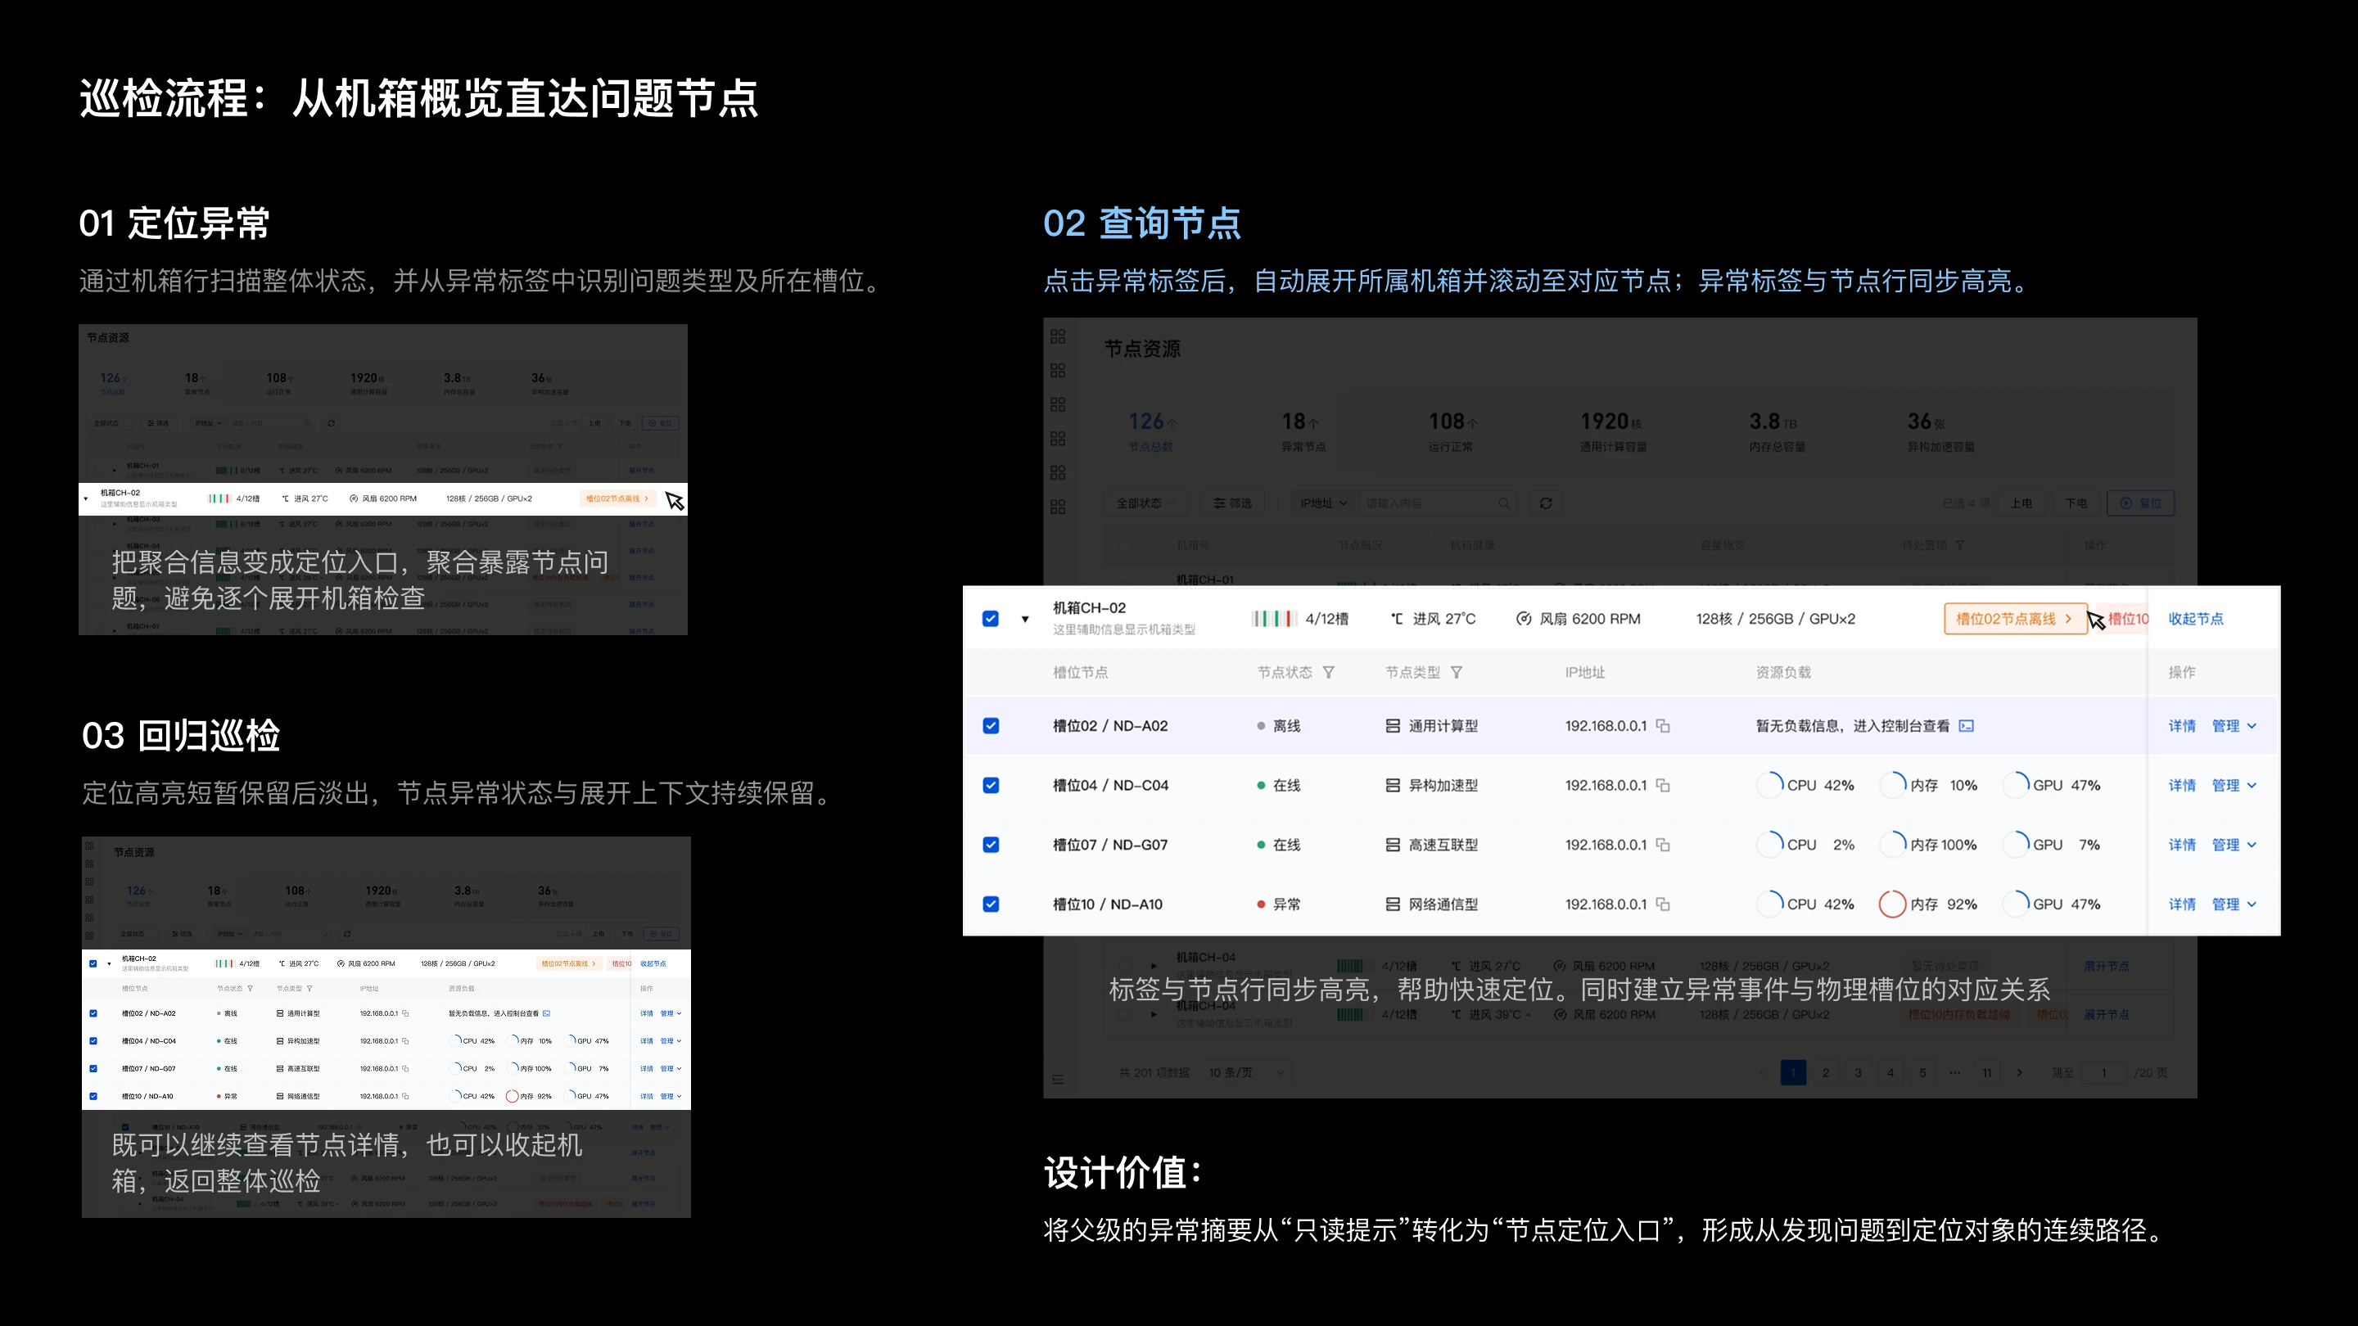
Task: Open 详情 for 槽位10 / ND-A10
Action: 2181,904
